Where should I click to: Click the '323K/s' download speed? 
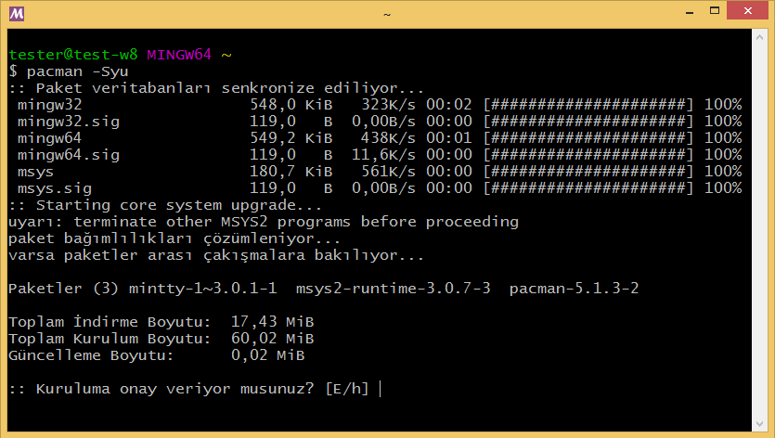click(389, 105)
